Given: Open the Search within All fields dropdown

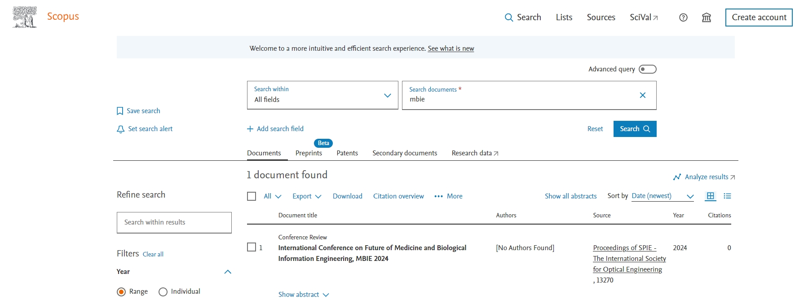Looking at the screenshot, I should click(322, 95).
